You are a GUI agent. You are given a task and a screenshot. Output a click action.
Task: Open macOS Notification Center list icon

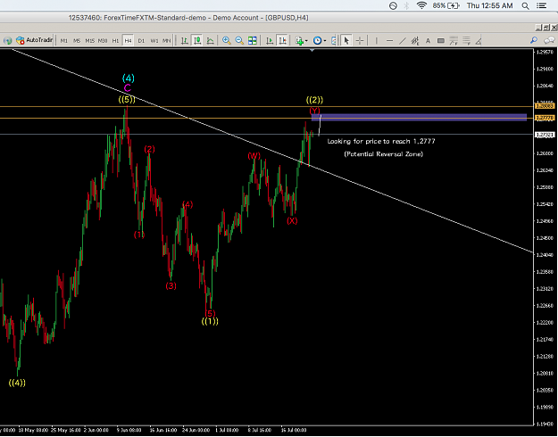(x=542, y=5)
